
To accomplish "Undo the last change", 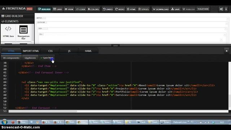I will pos(108,9).
